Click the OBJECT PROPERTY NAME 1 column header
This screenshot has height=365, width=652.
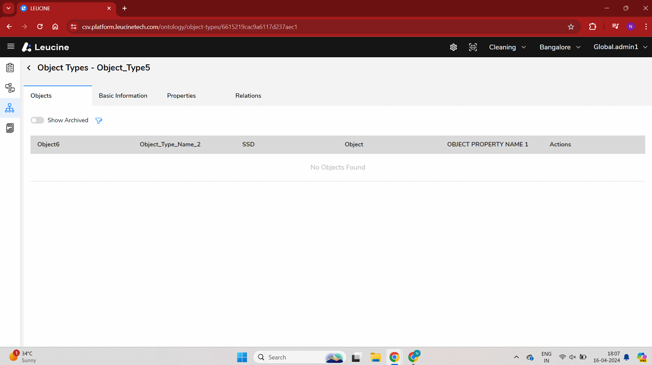click(488, 144)
